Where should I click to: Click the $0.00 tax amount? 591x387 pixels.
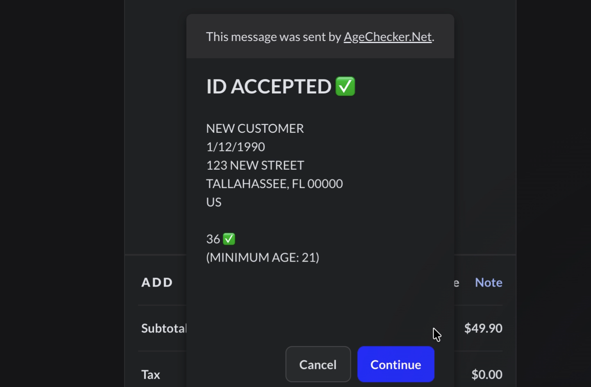(x=487, y=375)
